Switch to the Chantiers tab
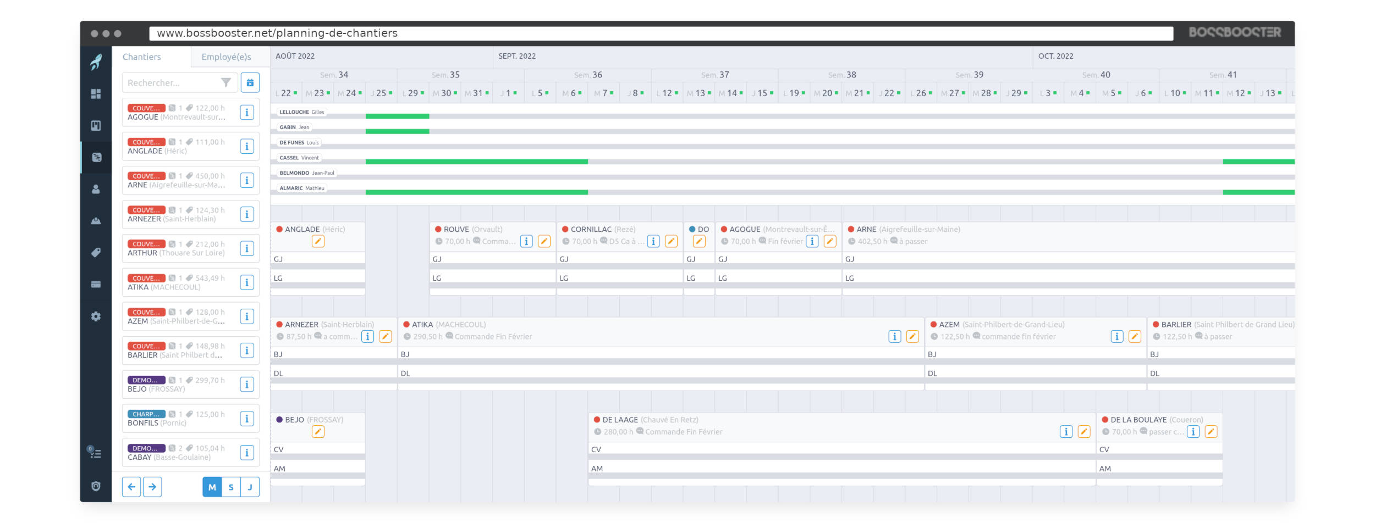Viewport: 1375px width, 523px height. click(x=142, y=57)
